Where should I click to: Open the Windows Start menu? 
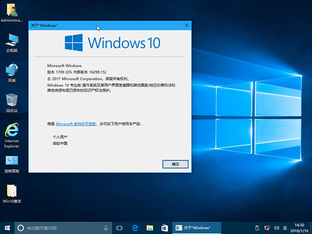(x=7, y=228)
